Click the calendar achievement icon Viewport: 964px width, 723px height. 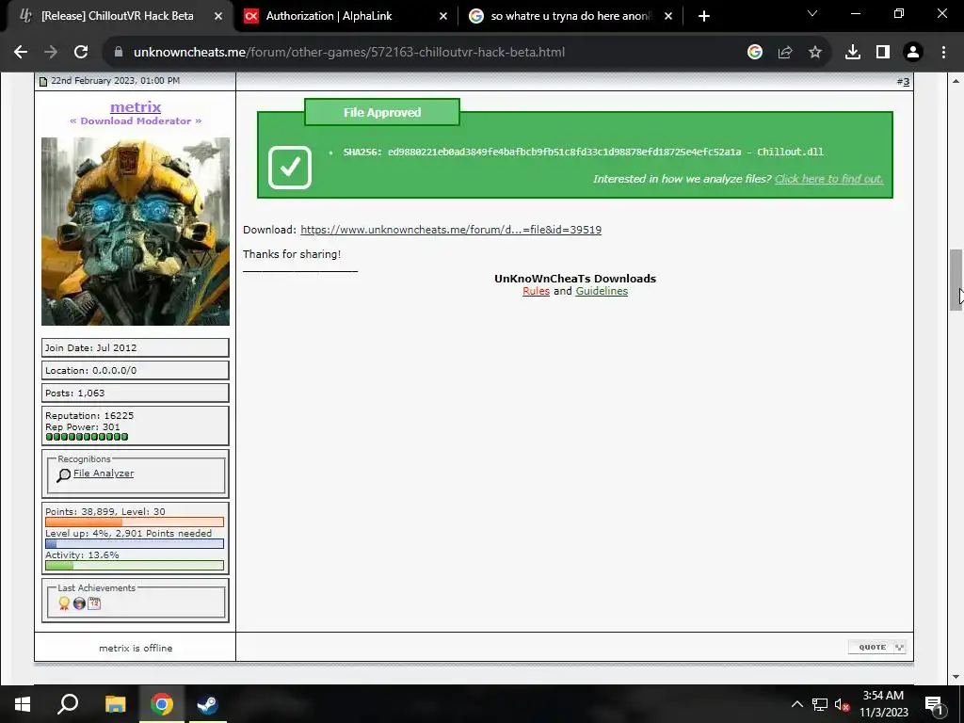click(94, 603)
